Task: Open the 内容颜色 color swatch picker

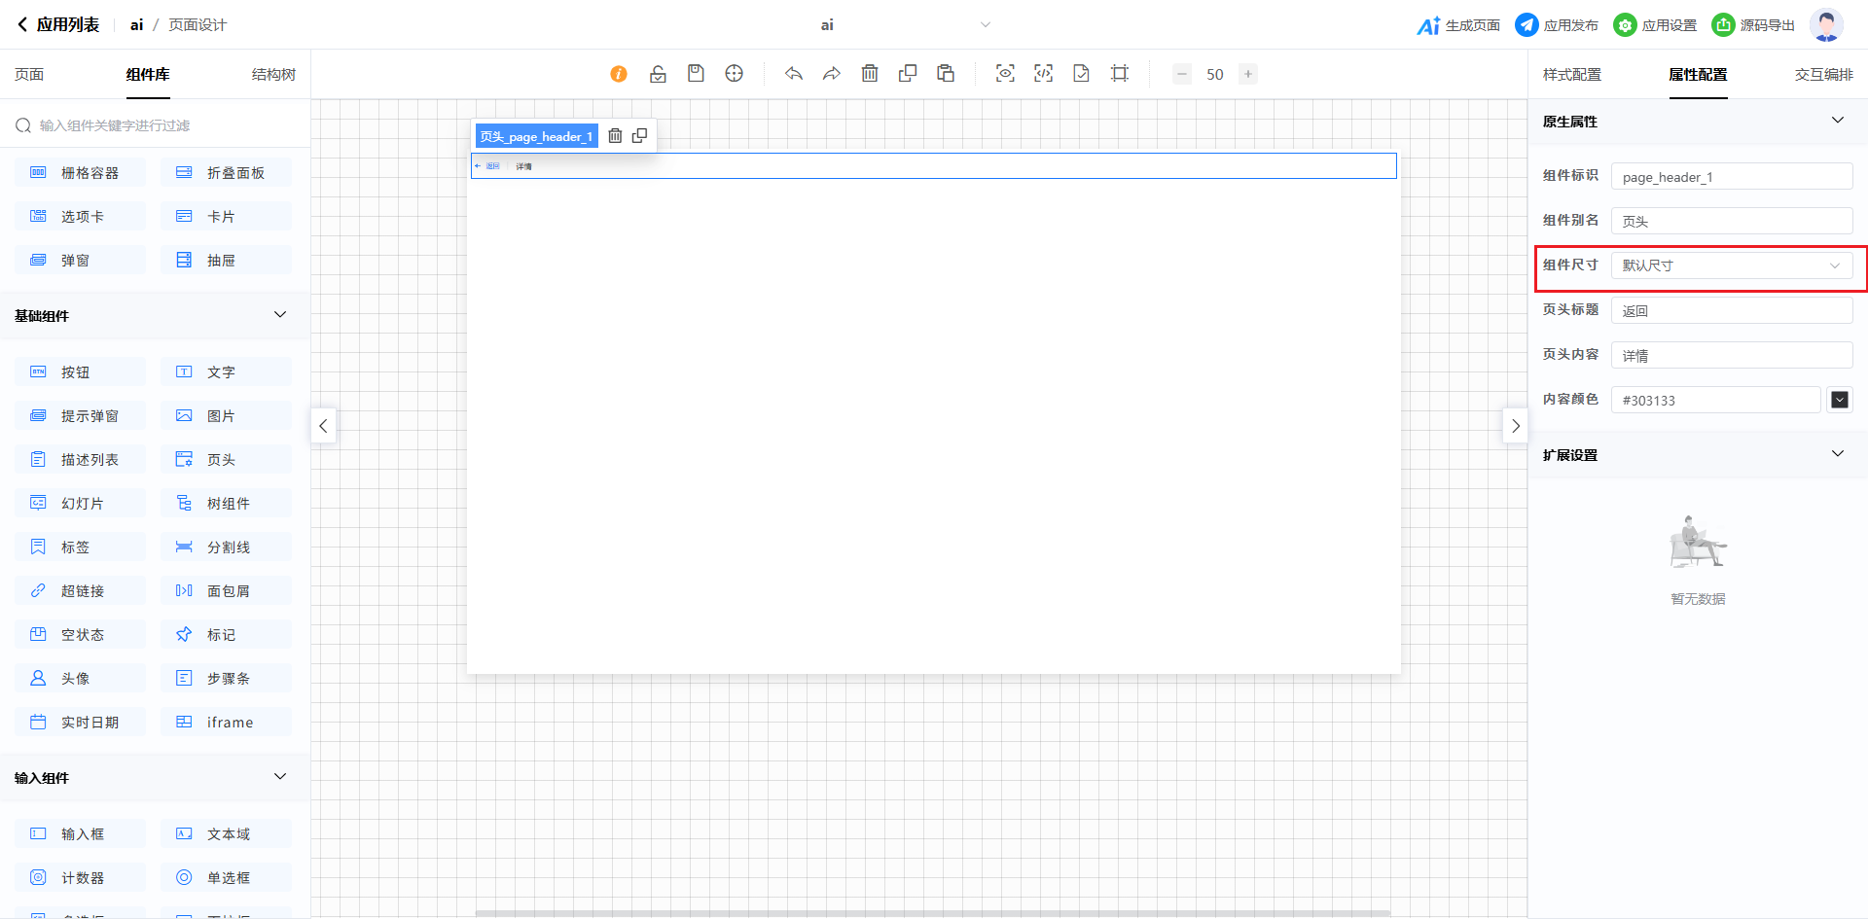Action: 1839,400
